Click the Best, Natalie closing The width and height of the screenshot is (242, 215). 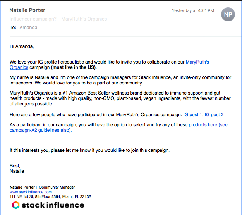click(17, 168)
